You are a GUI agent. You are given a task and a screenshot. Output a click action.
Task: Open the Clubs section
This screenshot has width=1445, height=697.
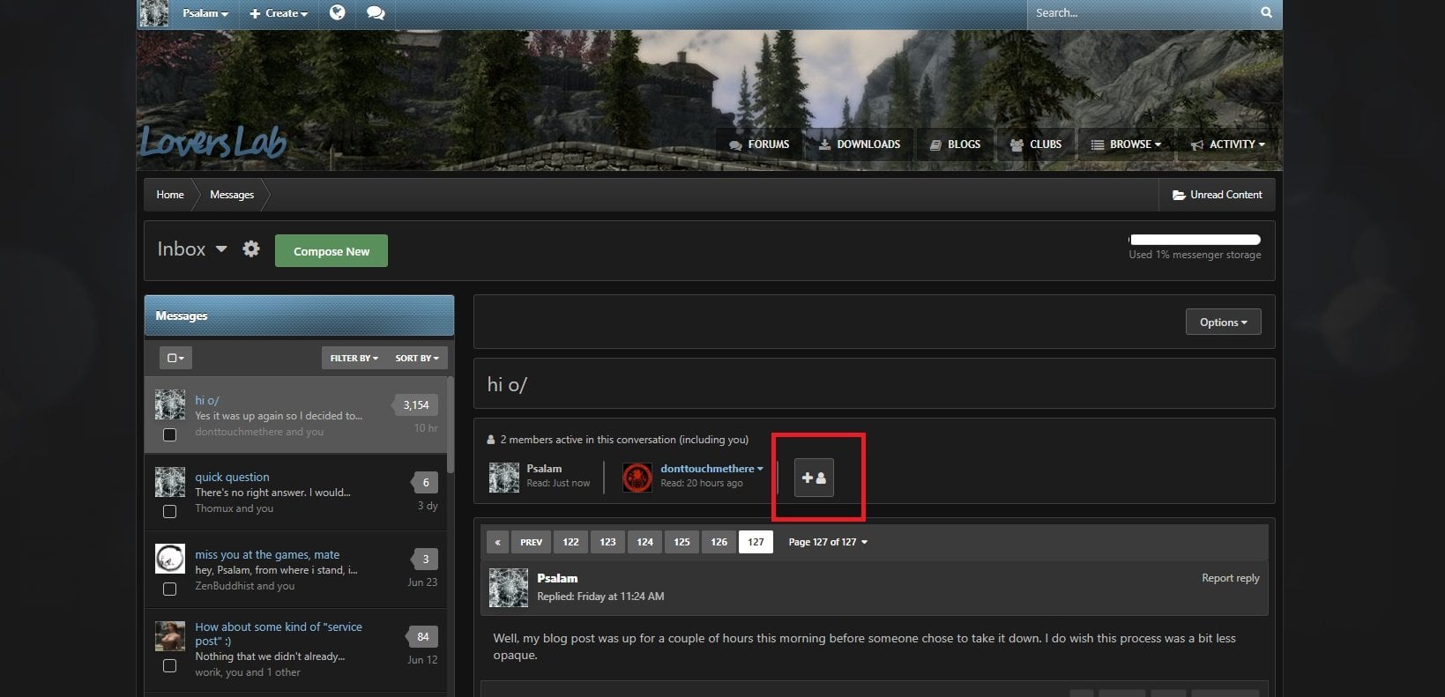click(x=1035, y=145)
